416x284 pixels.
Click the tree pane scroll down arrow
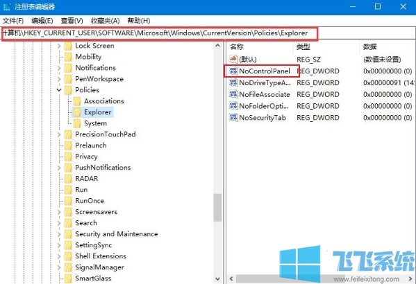[x=217, y=278]
